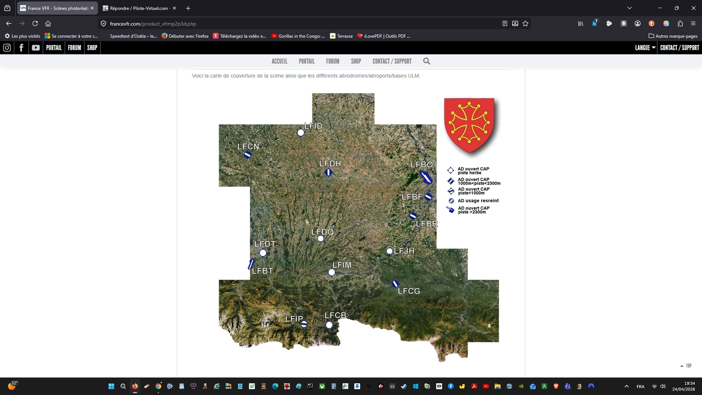Bookmark page with star icon
Screen dimensions: 702x395
coord(525,23)
